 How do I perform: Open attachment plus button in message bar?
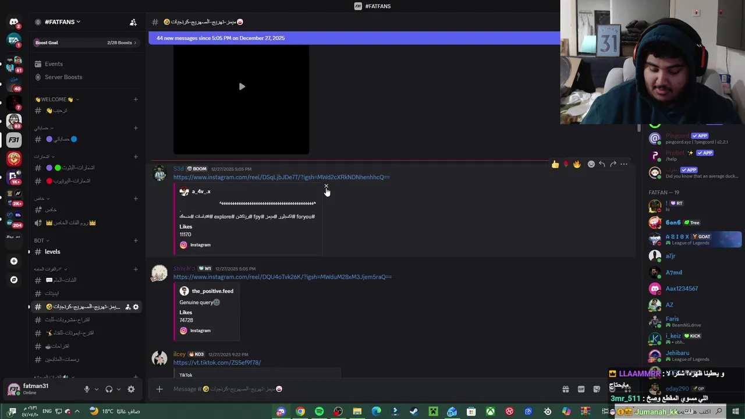click(x=159, y=389)
